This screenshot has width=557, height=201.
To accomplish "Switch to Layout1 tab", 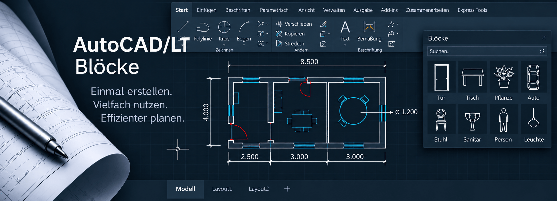I will click(x=222, y=189).
